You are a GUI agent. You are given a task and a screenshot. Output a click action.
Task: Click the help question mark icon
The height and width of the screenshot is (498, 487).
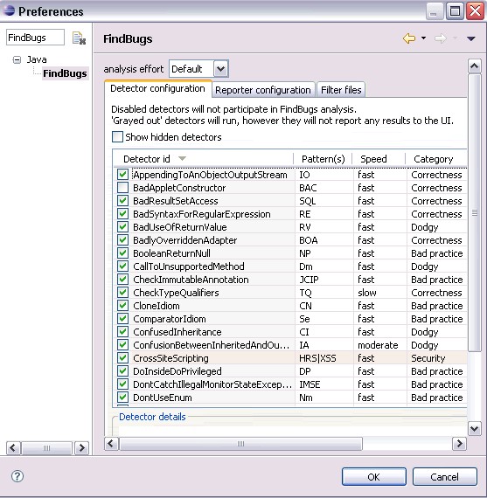pos(17,476)
